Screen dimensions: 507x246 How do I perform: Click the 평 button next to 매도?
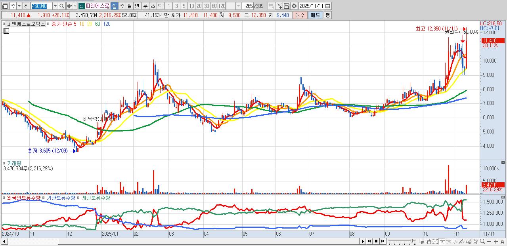327,15
